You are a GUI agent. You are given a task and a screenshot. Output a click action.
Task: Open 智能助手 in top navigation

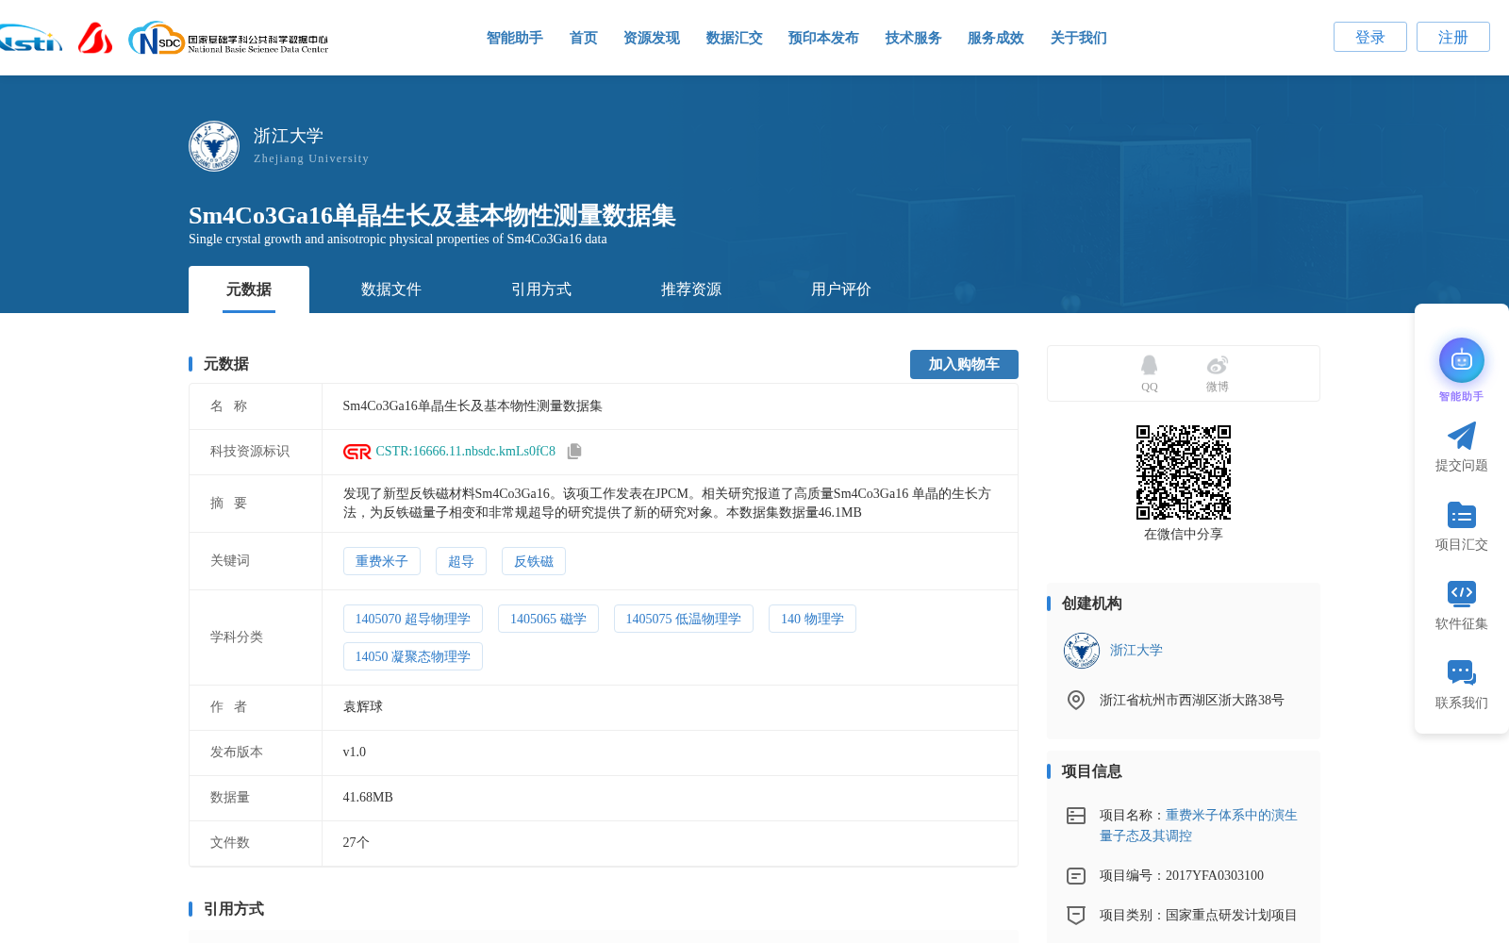[x=515, y=38]
